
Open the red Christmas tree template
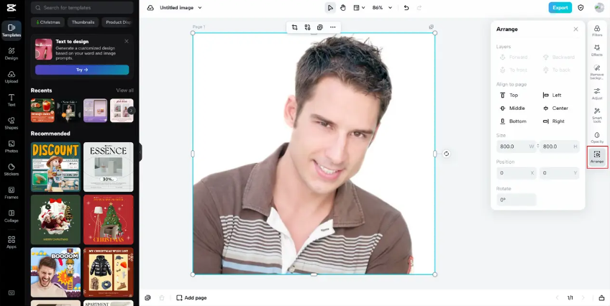(109, 219)
